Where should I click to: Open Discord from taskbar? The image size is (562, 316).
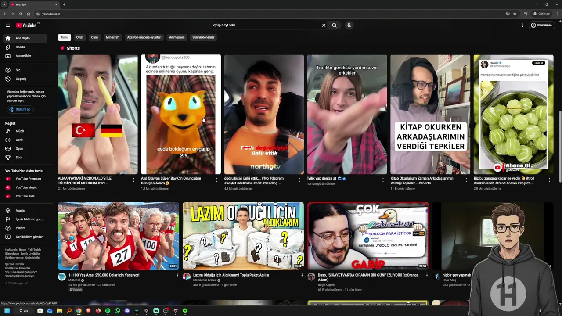pyautogui.click(x=127, y=311)
